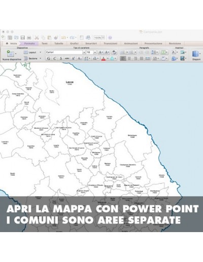
Task: Increase font size with larger A
Action: pos(100,52)
